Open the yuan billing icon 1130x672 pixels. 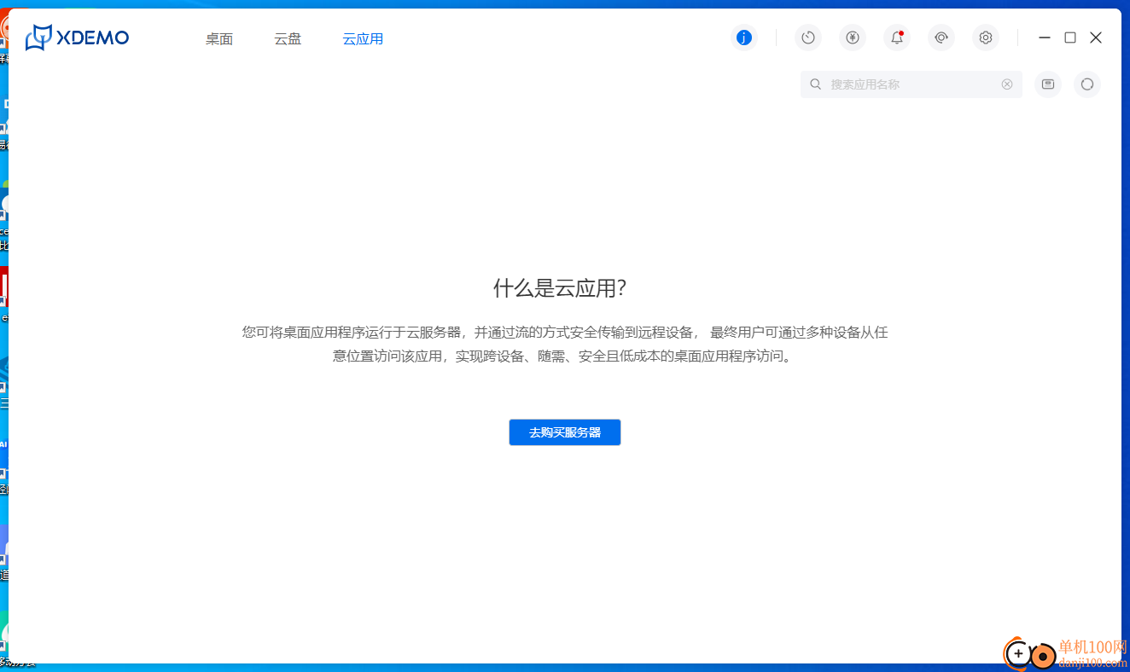[x=853, y=38]
